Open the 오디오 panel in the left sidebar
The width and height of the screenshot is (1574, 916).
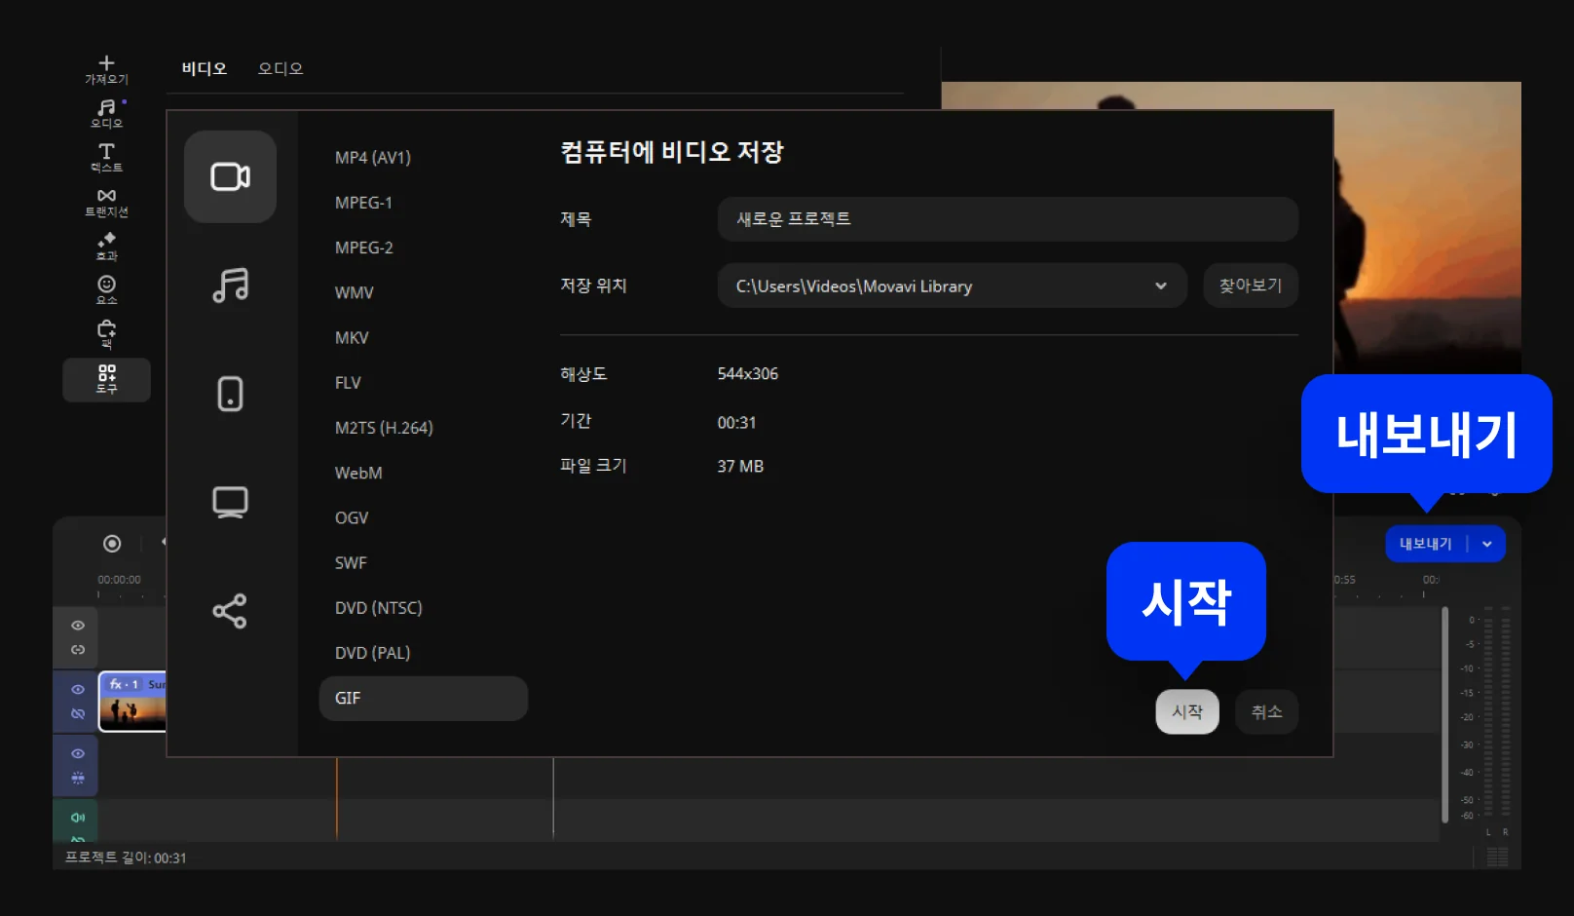(x=106, y=114)
